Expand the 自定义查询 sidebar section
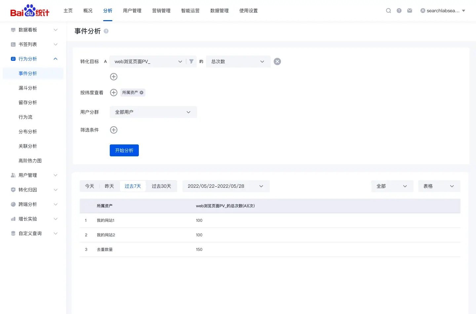 tap(56, 233)
